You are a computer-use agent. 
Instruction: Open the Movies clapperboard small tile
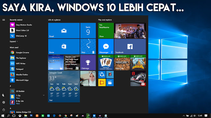[x=110, y=83]
